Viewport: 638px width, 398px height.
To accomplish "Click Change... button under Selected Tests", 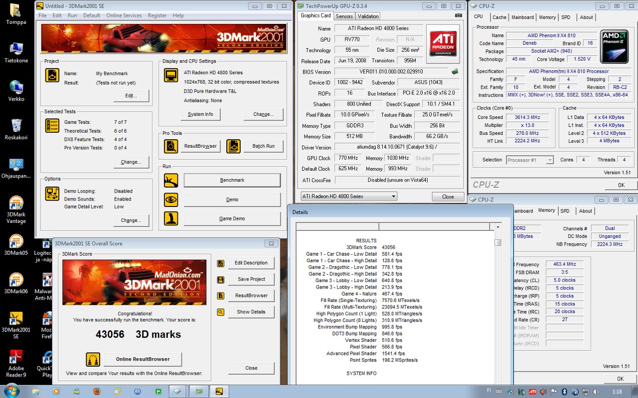I will tap(131, 162).
